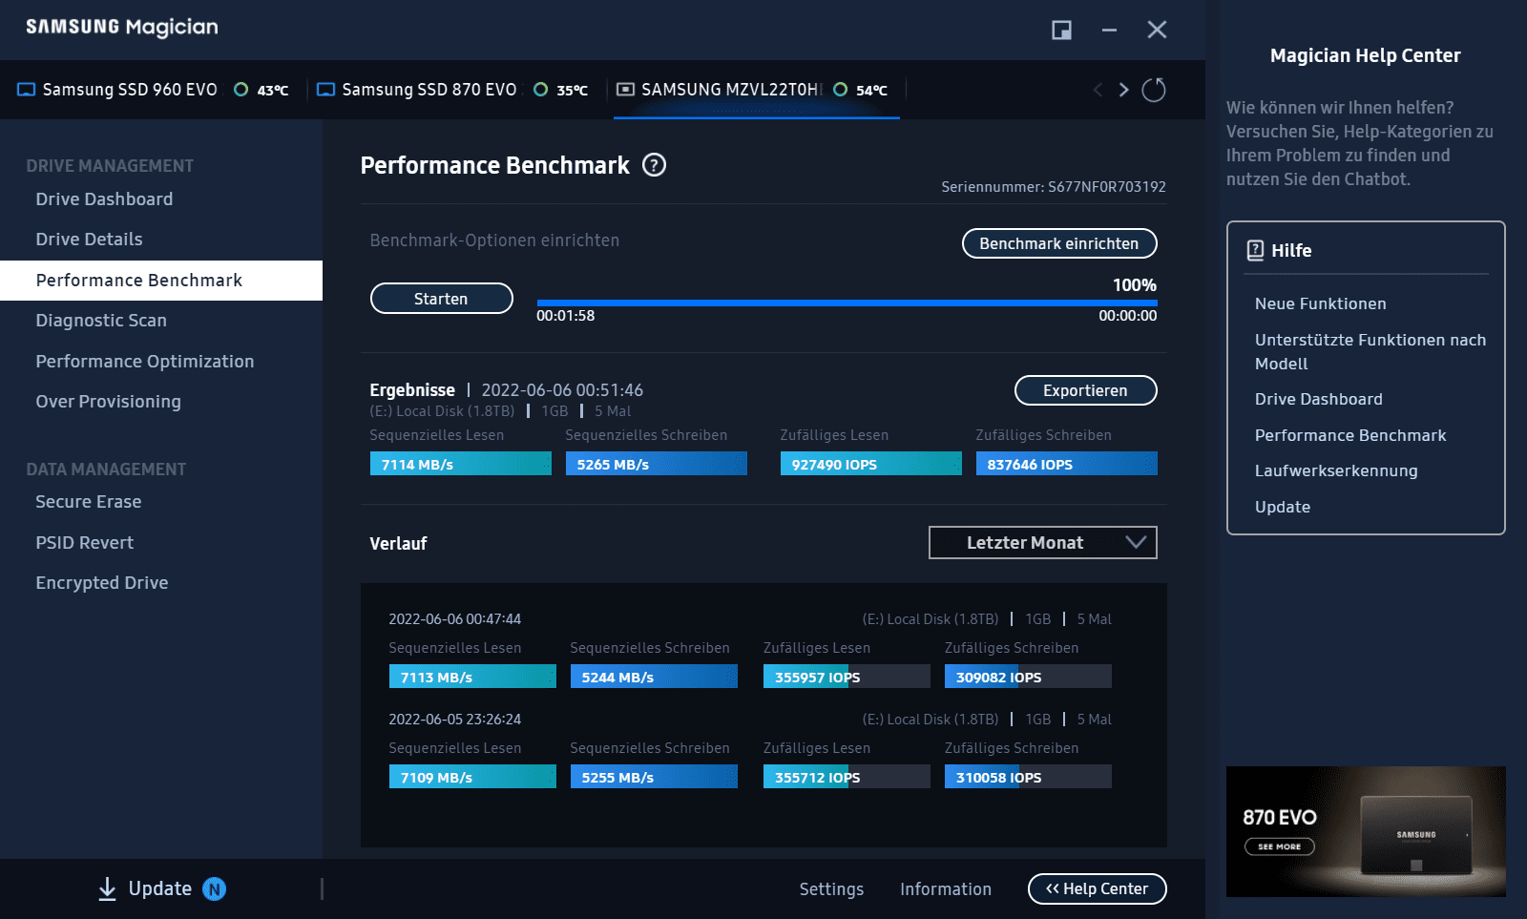Click the Update label in footer
The height and width of the screenshot is (919, 1527).
[x=160, y=889]
